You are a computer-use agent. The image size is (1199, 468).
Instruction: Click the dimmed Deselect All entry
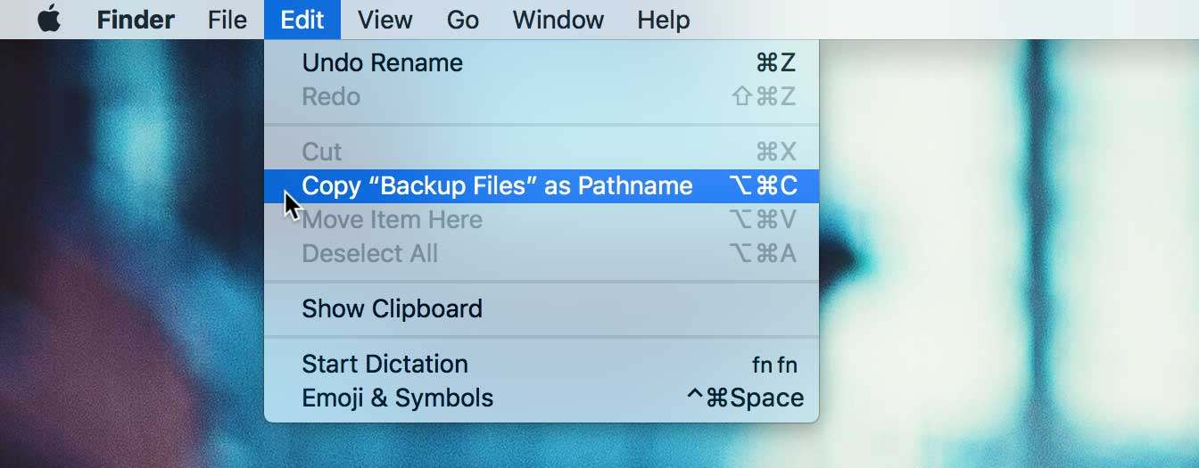(x=370, y=253)
